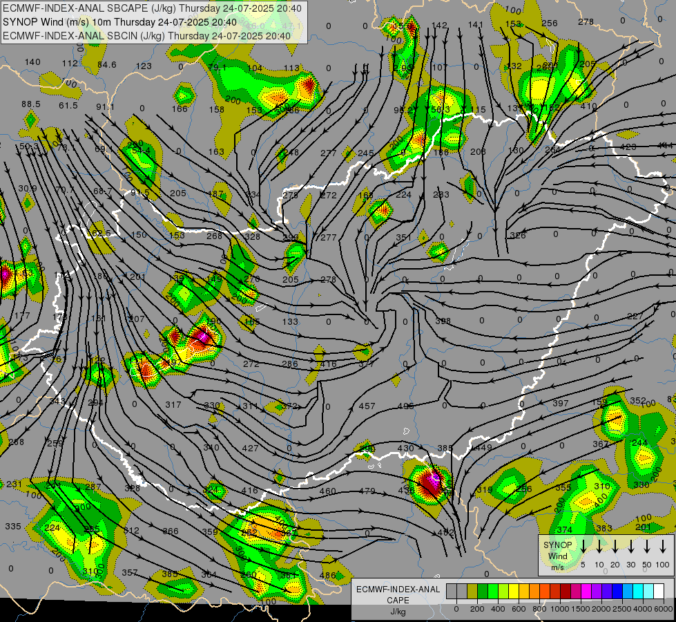The width and height of the screenshot is (676, 622).
Task: Select the 30 m/s wind arrow symbol
Action: tap(631, 547)
